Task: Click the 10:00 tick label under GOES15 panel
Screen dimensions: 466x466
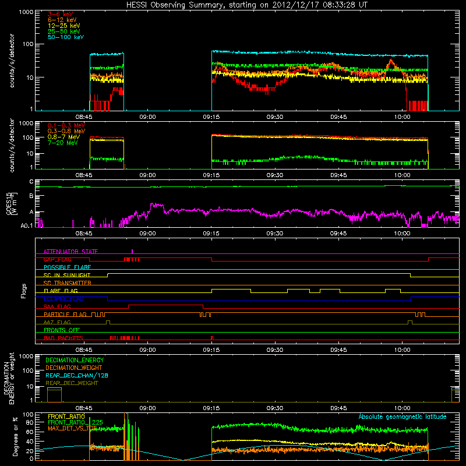Action: pyautogui.click(x=402, y=234)
